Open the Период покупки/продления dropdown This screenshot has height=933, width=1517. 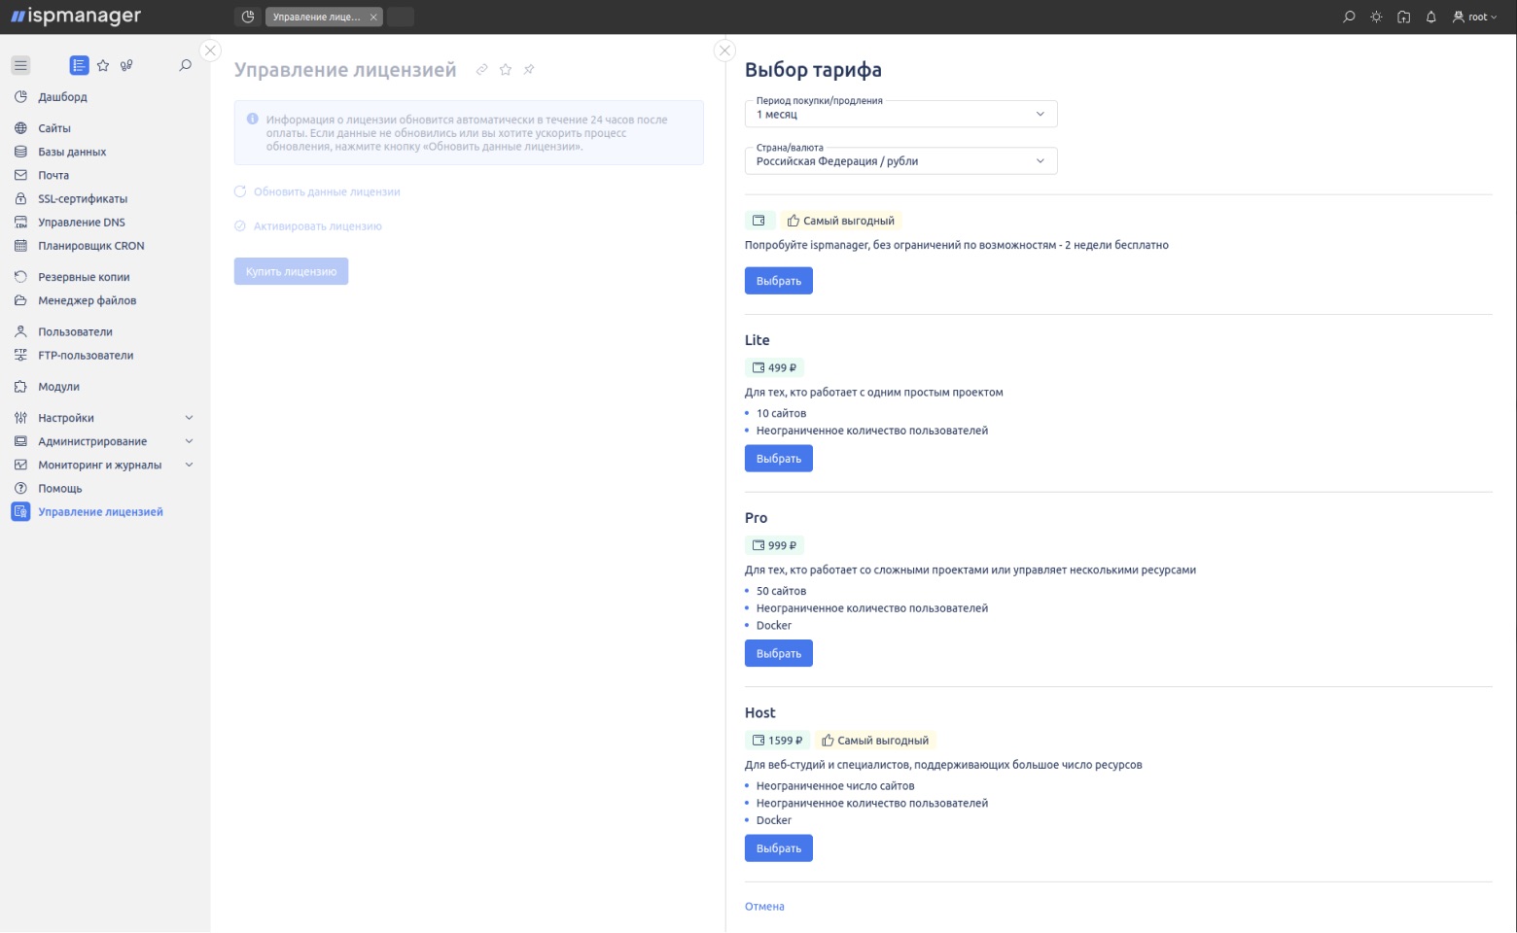pyautogui.click(x=900, y=114)
